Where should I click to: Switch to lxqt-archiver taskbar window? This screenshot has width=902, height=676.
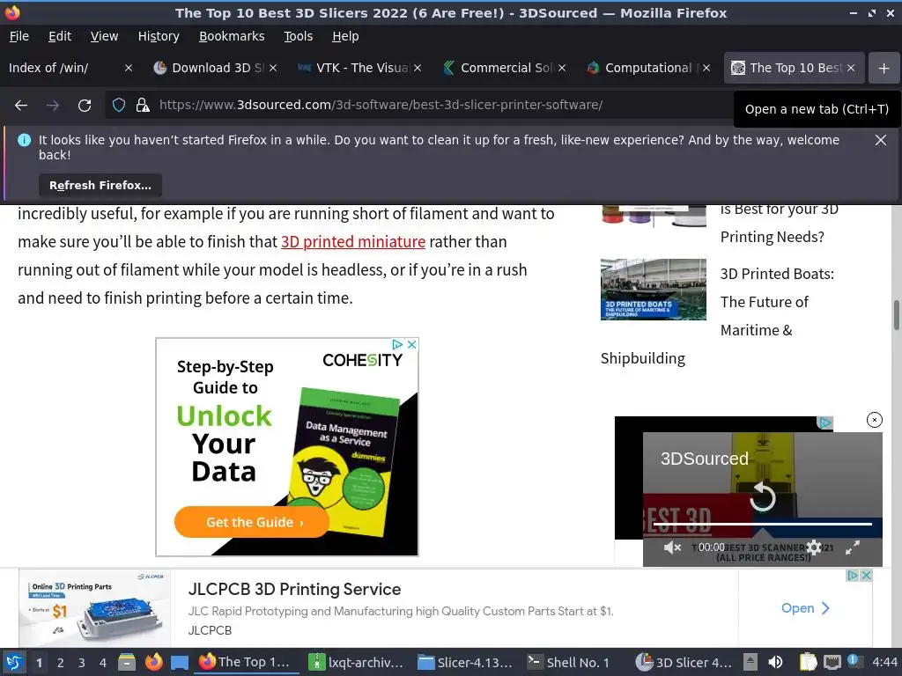(357, 662)
